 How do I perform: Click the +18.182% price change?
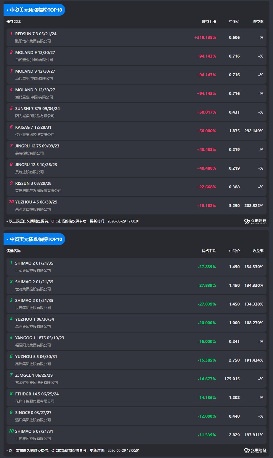click(206, 206)
